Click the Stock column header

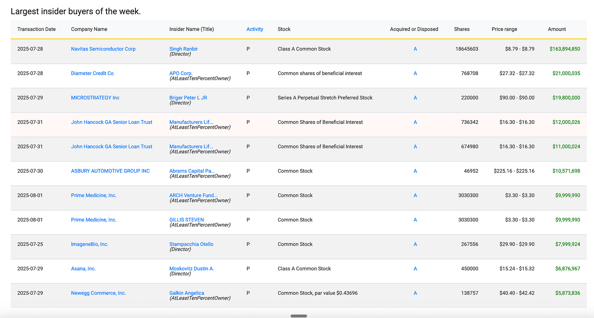tap(284, 29)
